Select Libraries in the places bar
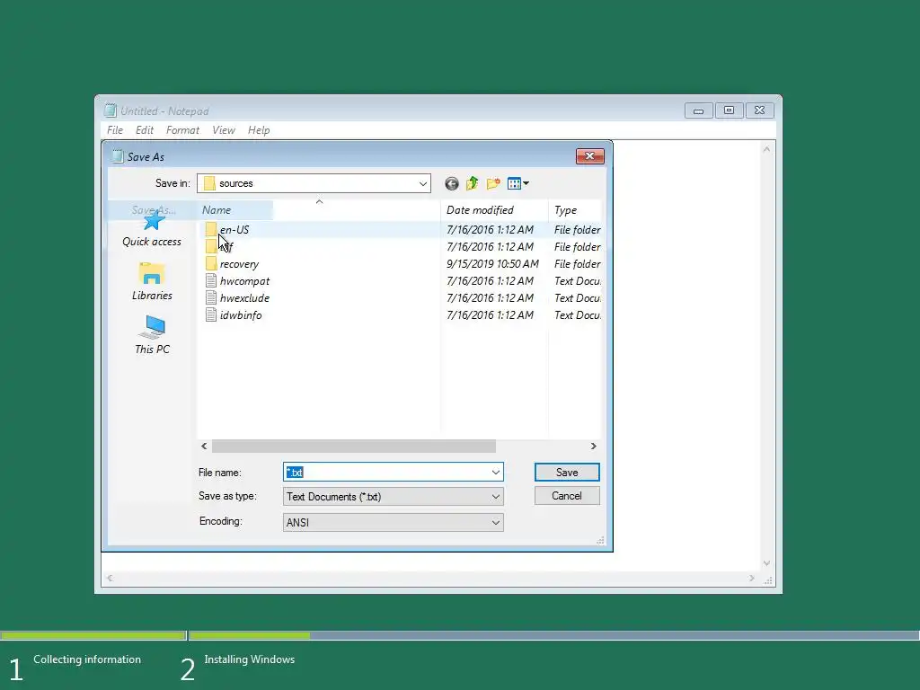The width and height of the screenshot is (920, 690). click(x=152, y=282)
